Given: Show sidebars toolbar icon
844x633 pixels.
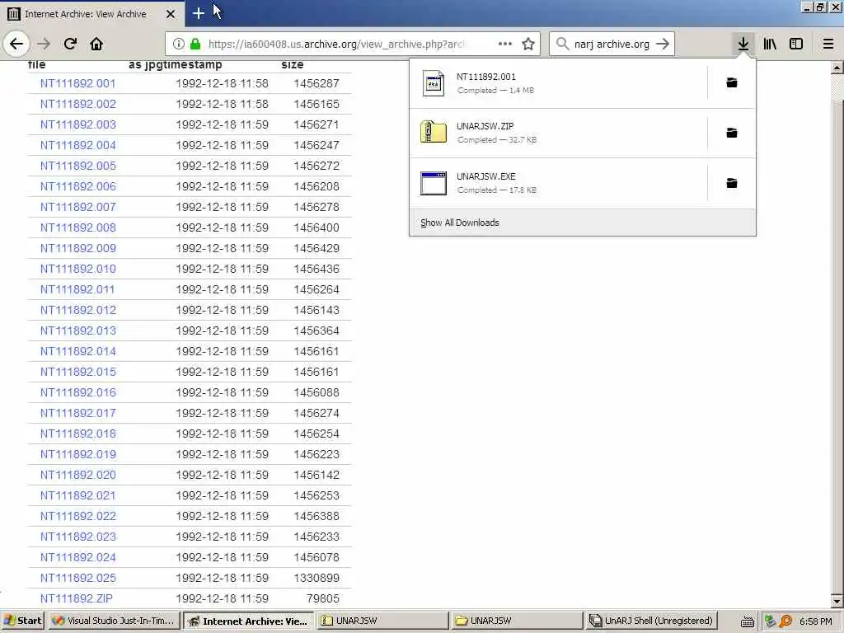Looking at the screenshot, I should click(796, 44).
